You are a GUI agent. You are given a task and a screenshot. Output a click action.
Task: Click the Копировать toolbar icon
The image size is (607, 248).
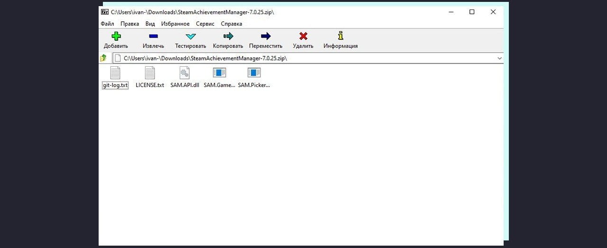(x=228, y=36)
